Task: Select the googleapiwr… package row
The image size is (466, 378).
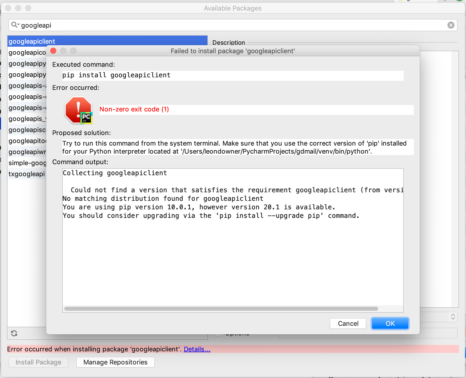Action: coord(27,152)
